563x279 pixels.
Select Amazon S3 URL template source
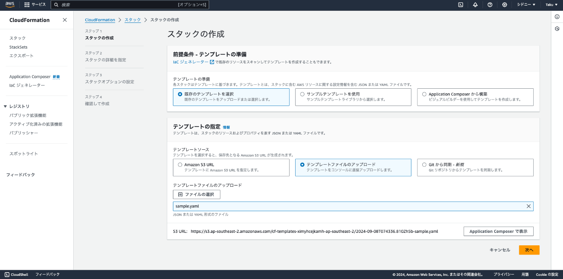(x=180, y=165)
